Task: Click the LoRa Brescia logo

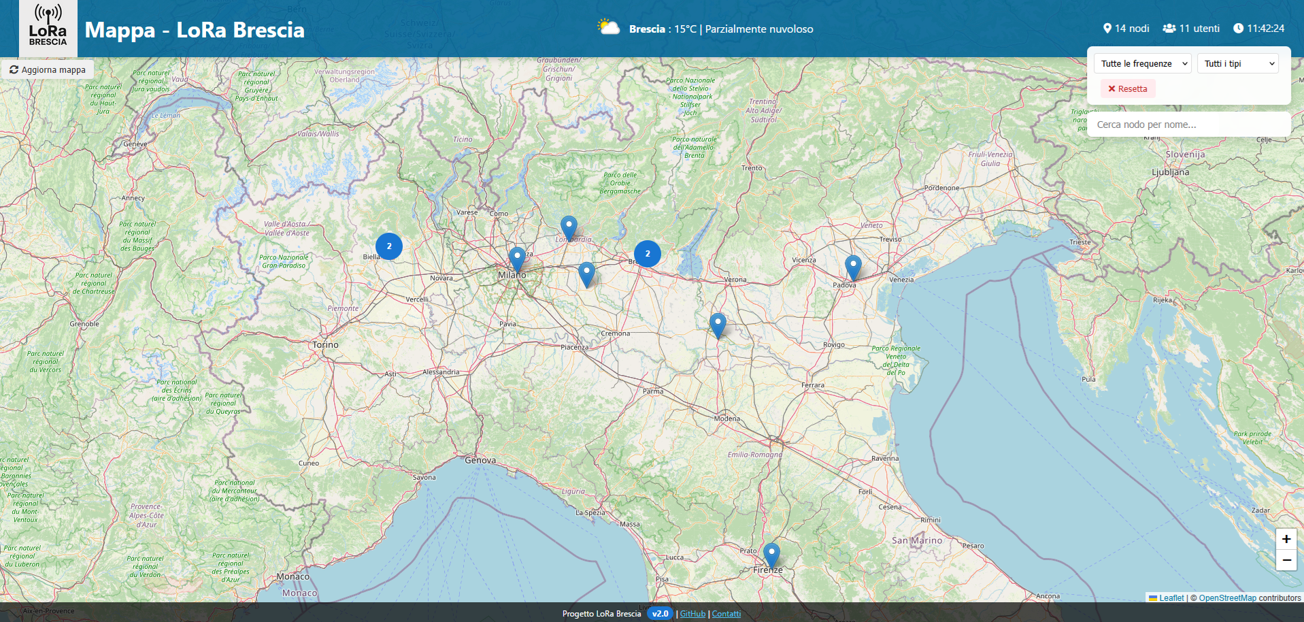Action: point(48,27)
